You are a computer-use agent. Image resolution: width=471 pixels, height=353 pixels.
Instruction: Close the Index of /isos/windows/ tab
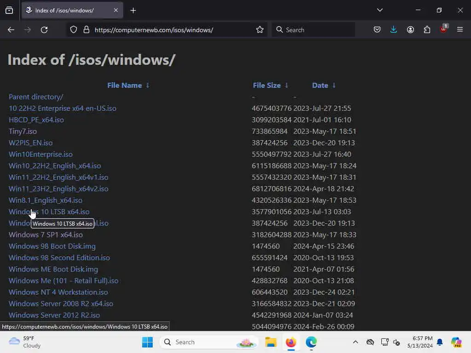click(x=116, y=10)
